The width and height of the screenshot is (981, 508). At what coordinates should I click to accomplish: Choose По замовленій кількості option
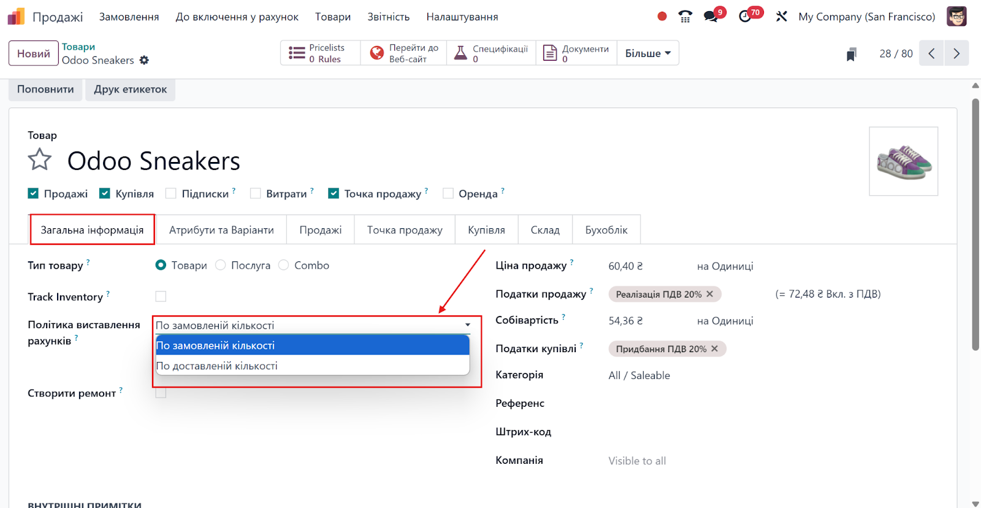point(313,345)
